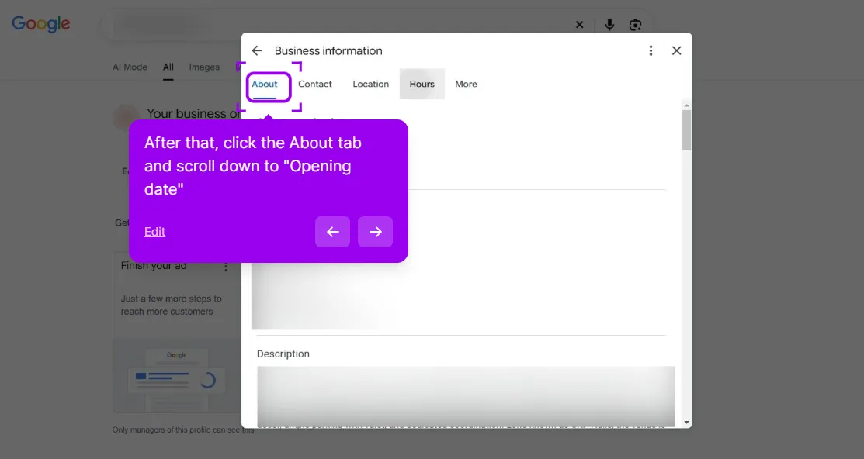Go to previous step with left arrow

click(x=333, y=232)
